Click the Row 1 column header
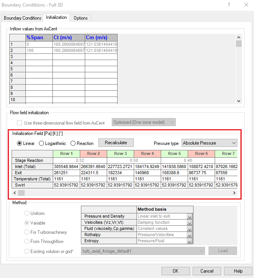Viewport: 254px width, 278px height. pyautogui.click(x=66, y=153)
